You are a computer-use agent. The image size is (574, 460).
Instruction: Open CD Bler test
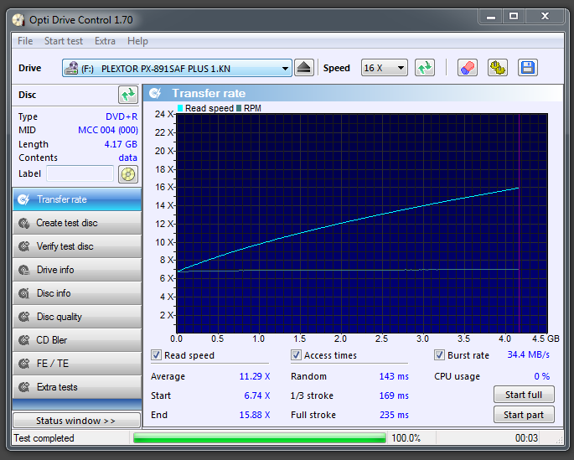tap(77, 340)
